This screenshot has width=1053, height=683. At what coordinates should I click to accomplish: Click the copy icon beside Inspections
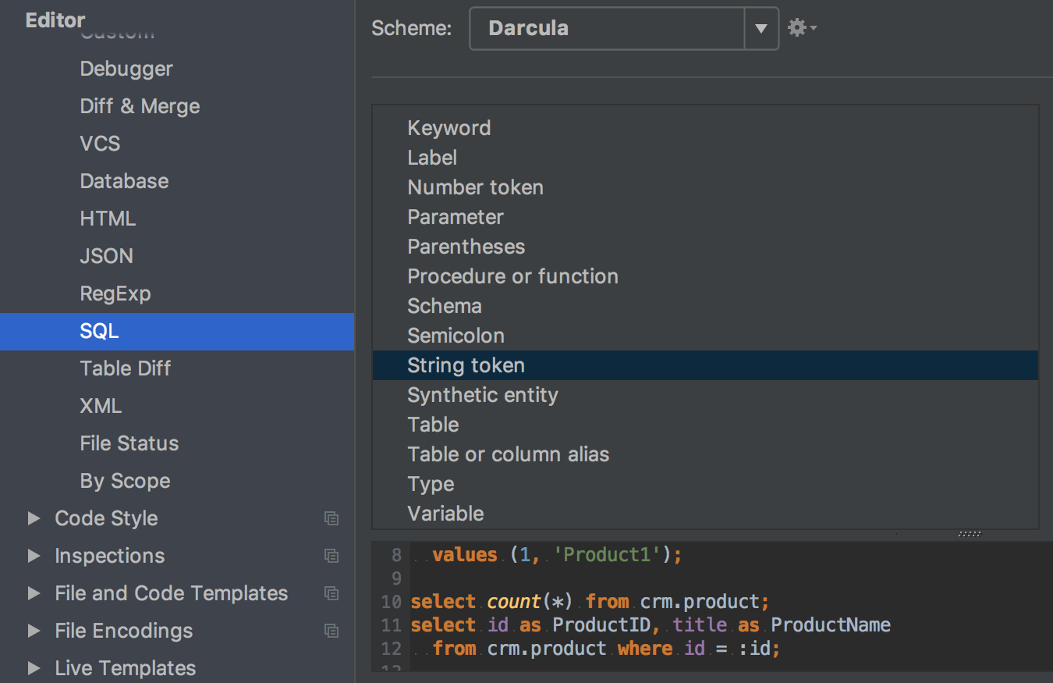point(331,556)
